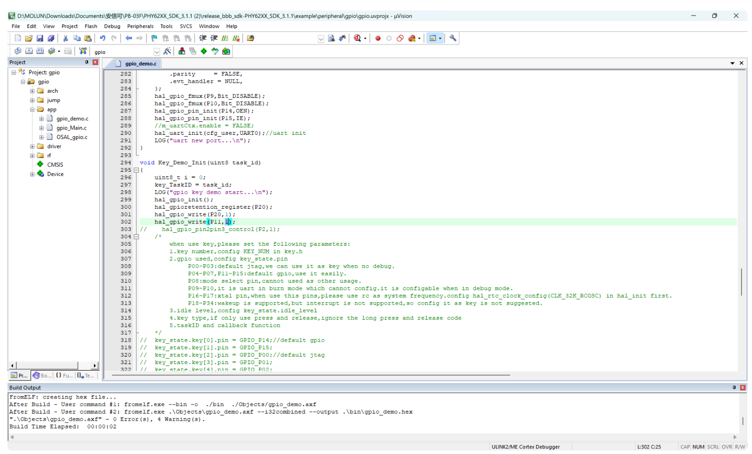The width and height of the screenshot is (752, 454).
Task: Start debug session with magnifier d icon
Action: click(x=357, y=38)
